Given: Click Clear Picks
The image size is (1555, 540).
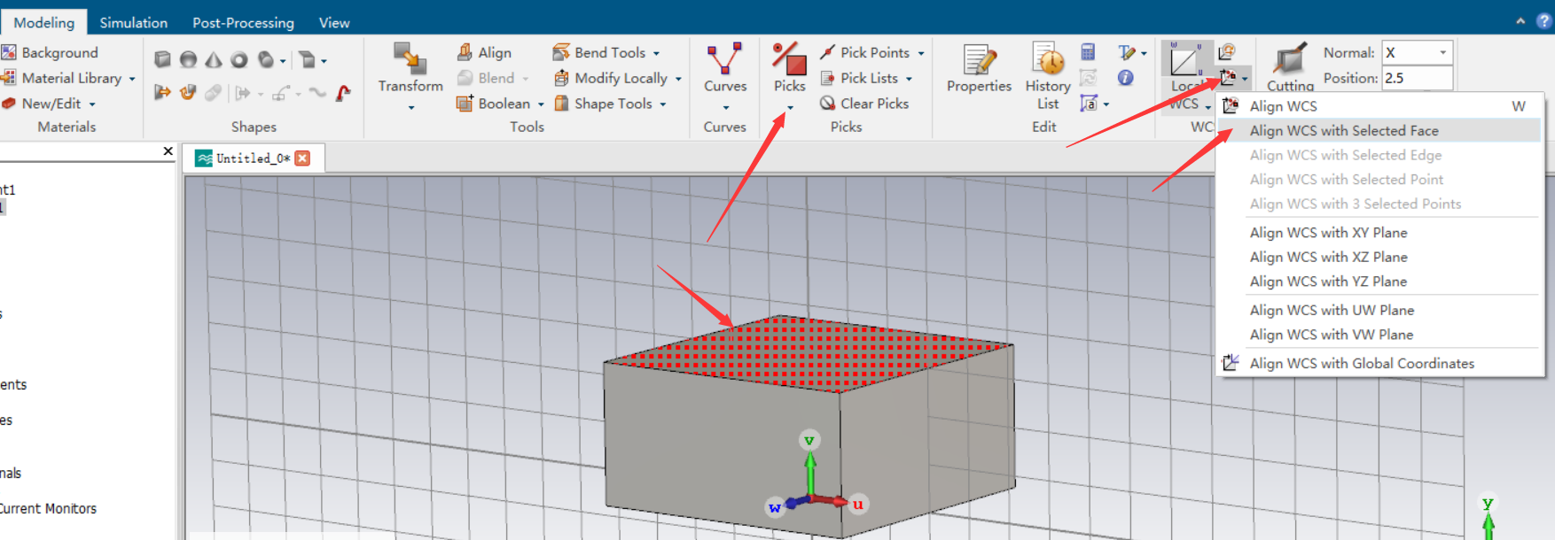Looking at the screenshot, I should click(864, 104).
